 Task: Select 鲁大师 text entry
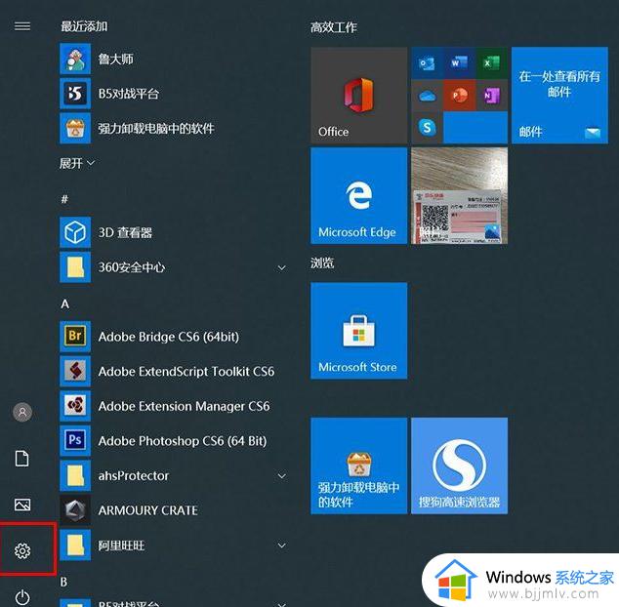click(115, 59)
